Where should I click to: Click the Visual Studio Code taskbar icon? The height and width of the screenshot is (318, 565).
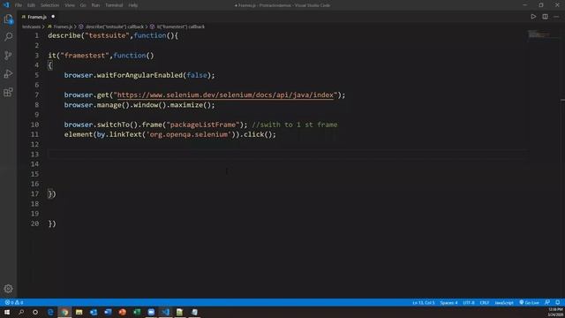pos(166,312)
